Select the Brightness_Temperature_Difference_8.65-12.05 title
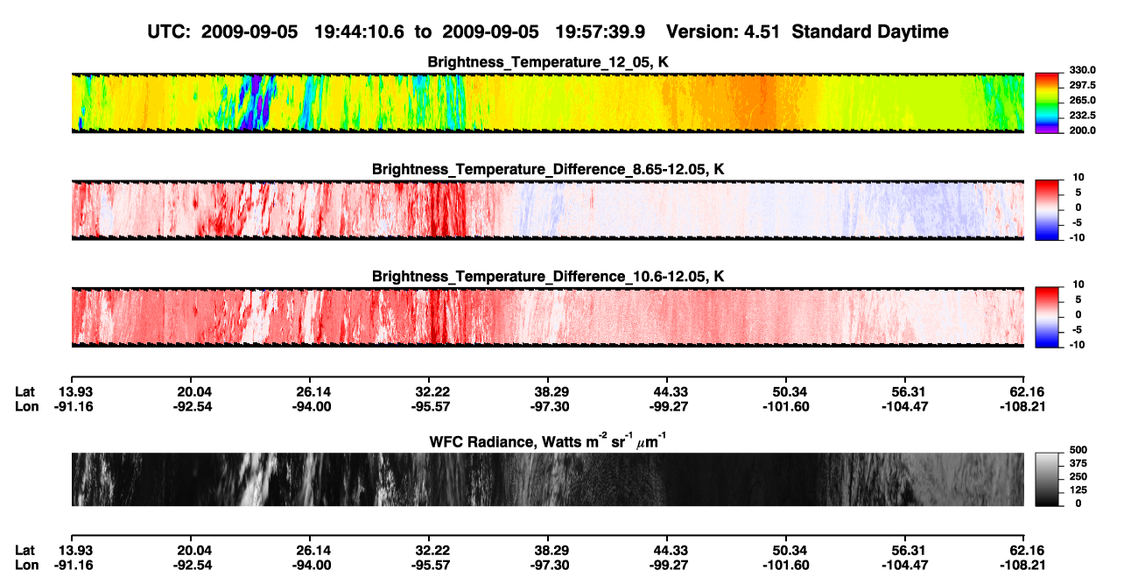 (x=547, y=169)
